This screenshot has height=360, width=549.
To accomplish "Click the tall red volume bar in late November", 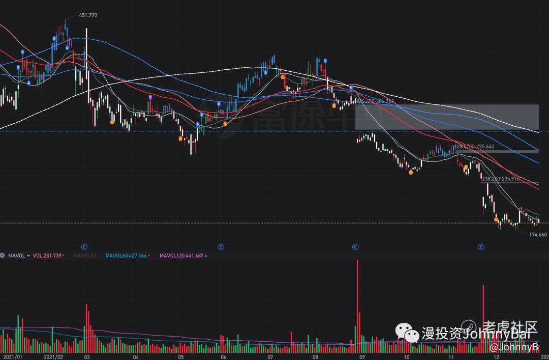I will [x=483, y=319].
